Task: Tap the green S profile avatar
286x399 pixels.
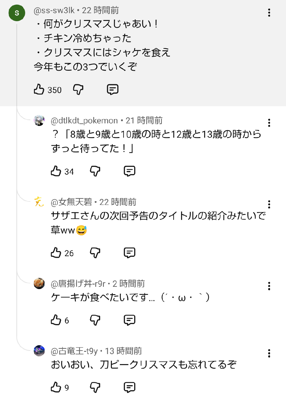Action: 17,13
